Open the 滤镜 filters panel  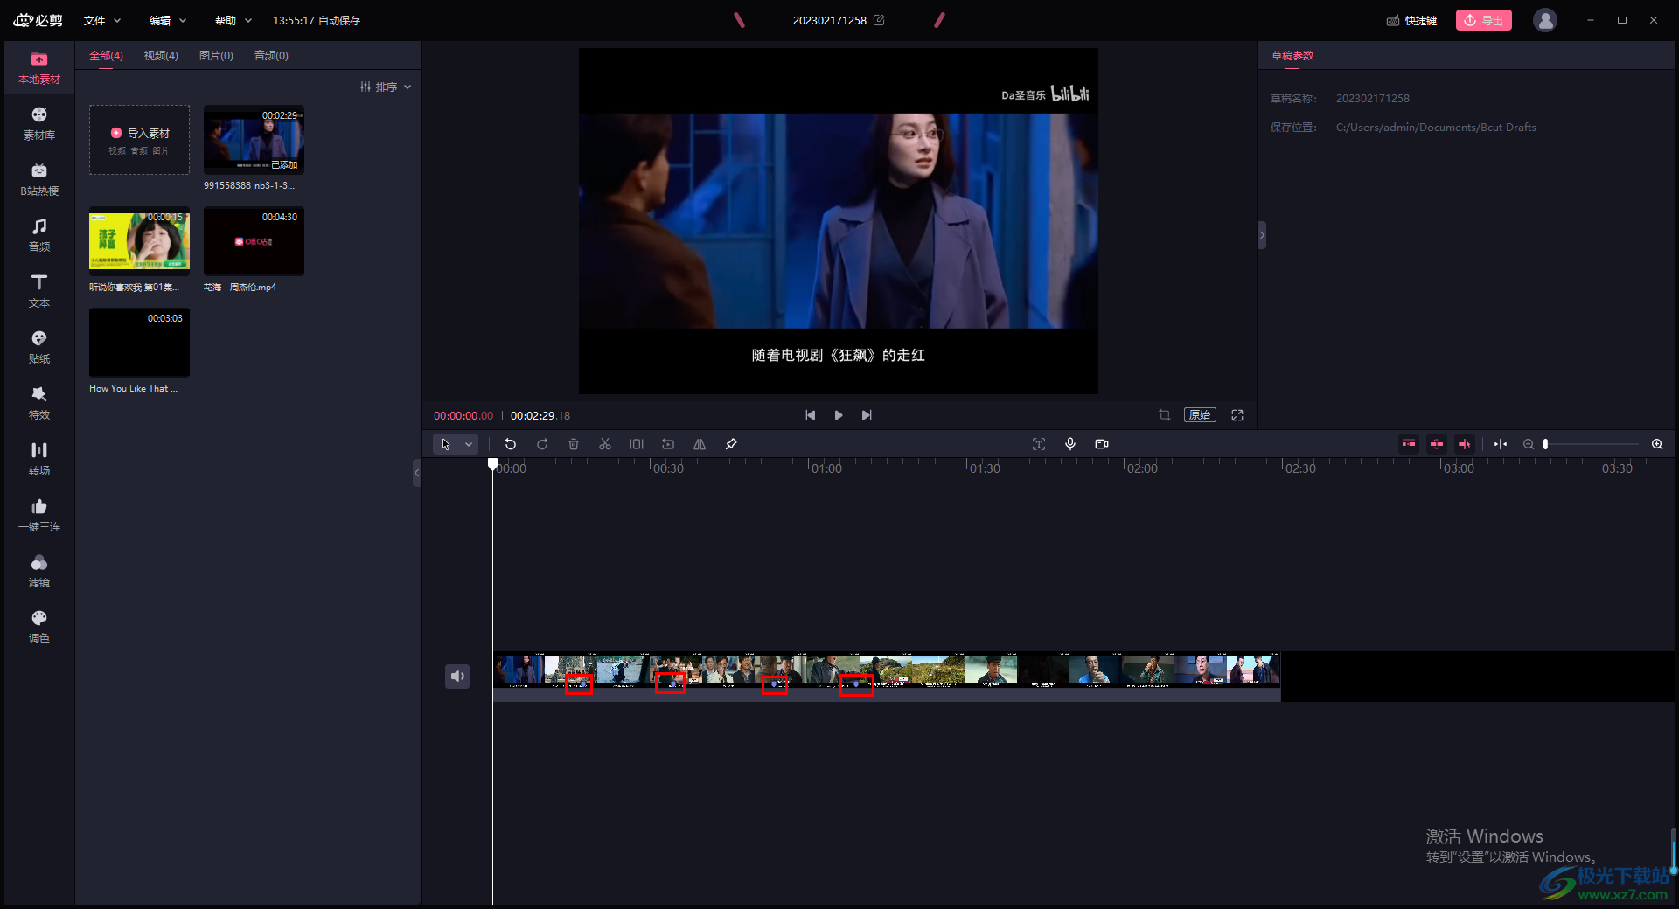[x=39, y=572]
